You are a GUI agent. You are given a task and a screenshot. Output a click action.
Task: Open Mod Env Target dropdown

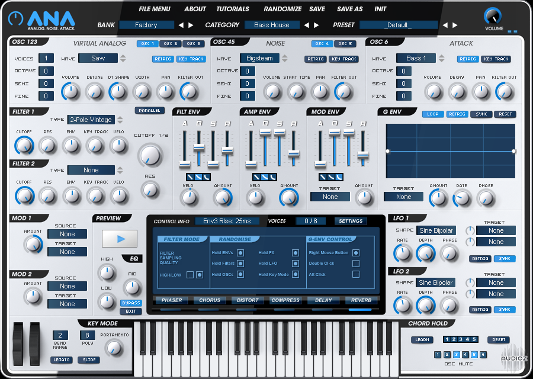pos(330,197)
